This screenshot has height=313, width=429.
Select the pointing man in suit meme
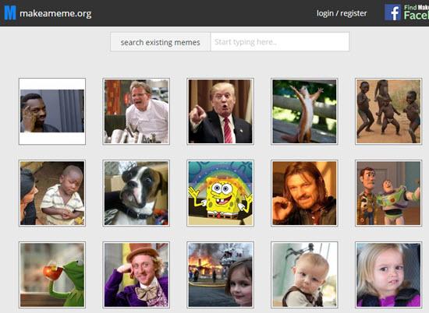point(220,111)
